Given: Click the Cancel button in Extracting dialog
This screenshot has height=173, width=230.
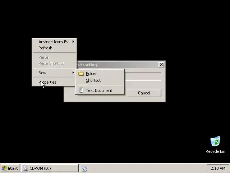Looking at the screenshot, I should [144, 93].
